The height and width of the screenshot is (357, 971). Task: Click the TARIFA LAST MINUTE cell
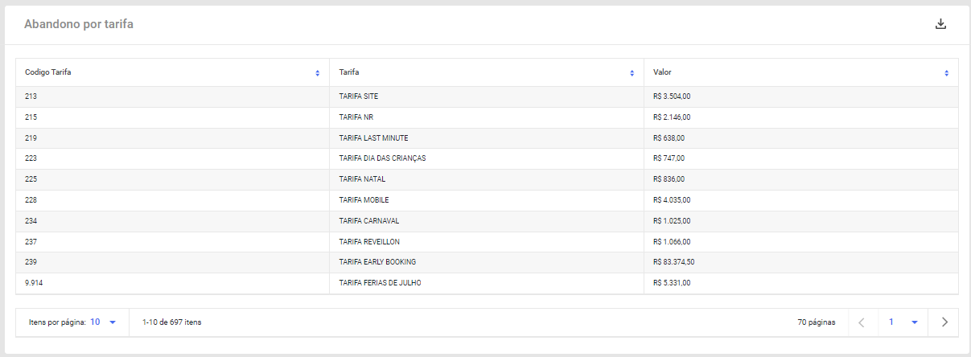[x=487, y=138]
